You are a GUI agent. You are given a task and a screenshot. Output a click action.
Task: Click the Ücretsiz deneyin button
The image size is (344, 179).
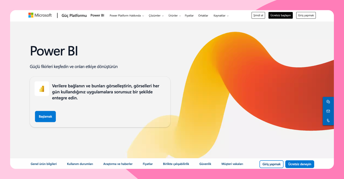tap(300, 164)
